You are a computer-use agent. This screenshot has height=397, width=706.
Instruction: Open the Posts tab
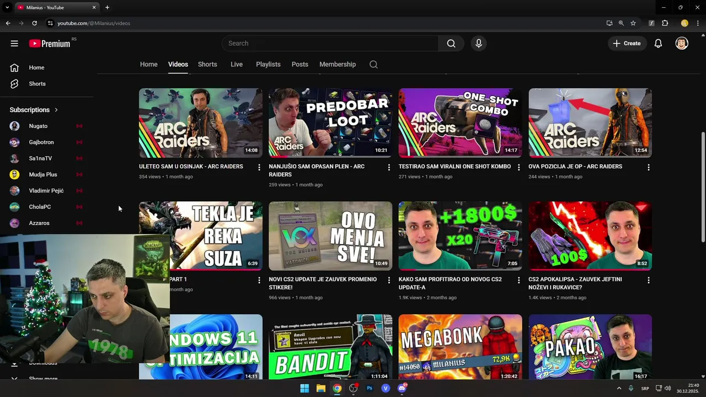(x=300, y=65)
